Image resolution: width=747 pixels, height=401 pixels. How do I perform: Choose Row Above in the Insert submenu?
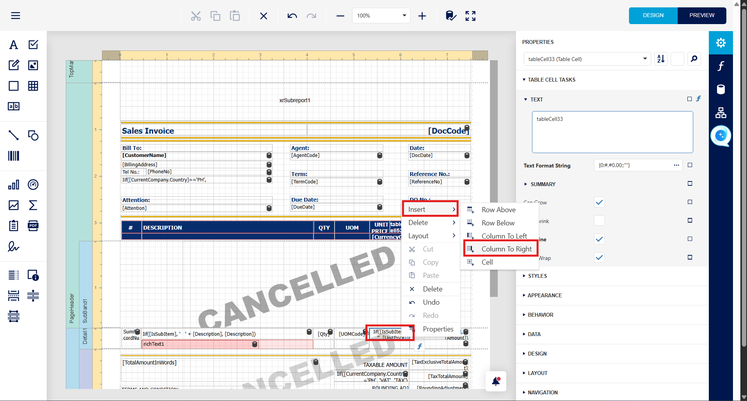pos(500,210)
